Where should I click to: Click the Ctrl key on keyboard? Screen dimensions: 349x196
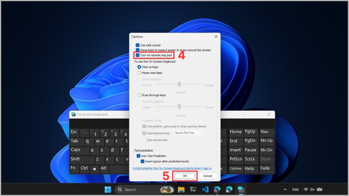[x=84, y=169]
